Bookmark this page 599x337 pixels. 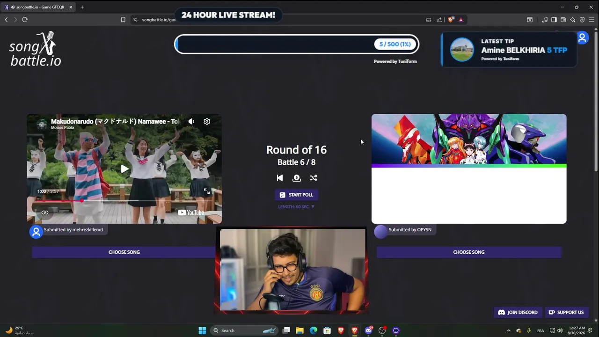click(x=123, y=20)
